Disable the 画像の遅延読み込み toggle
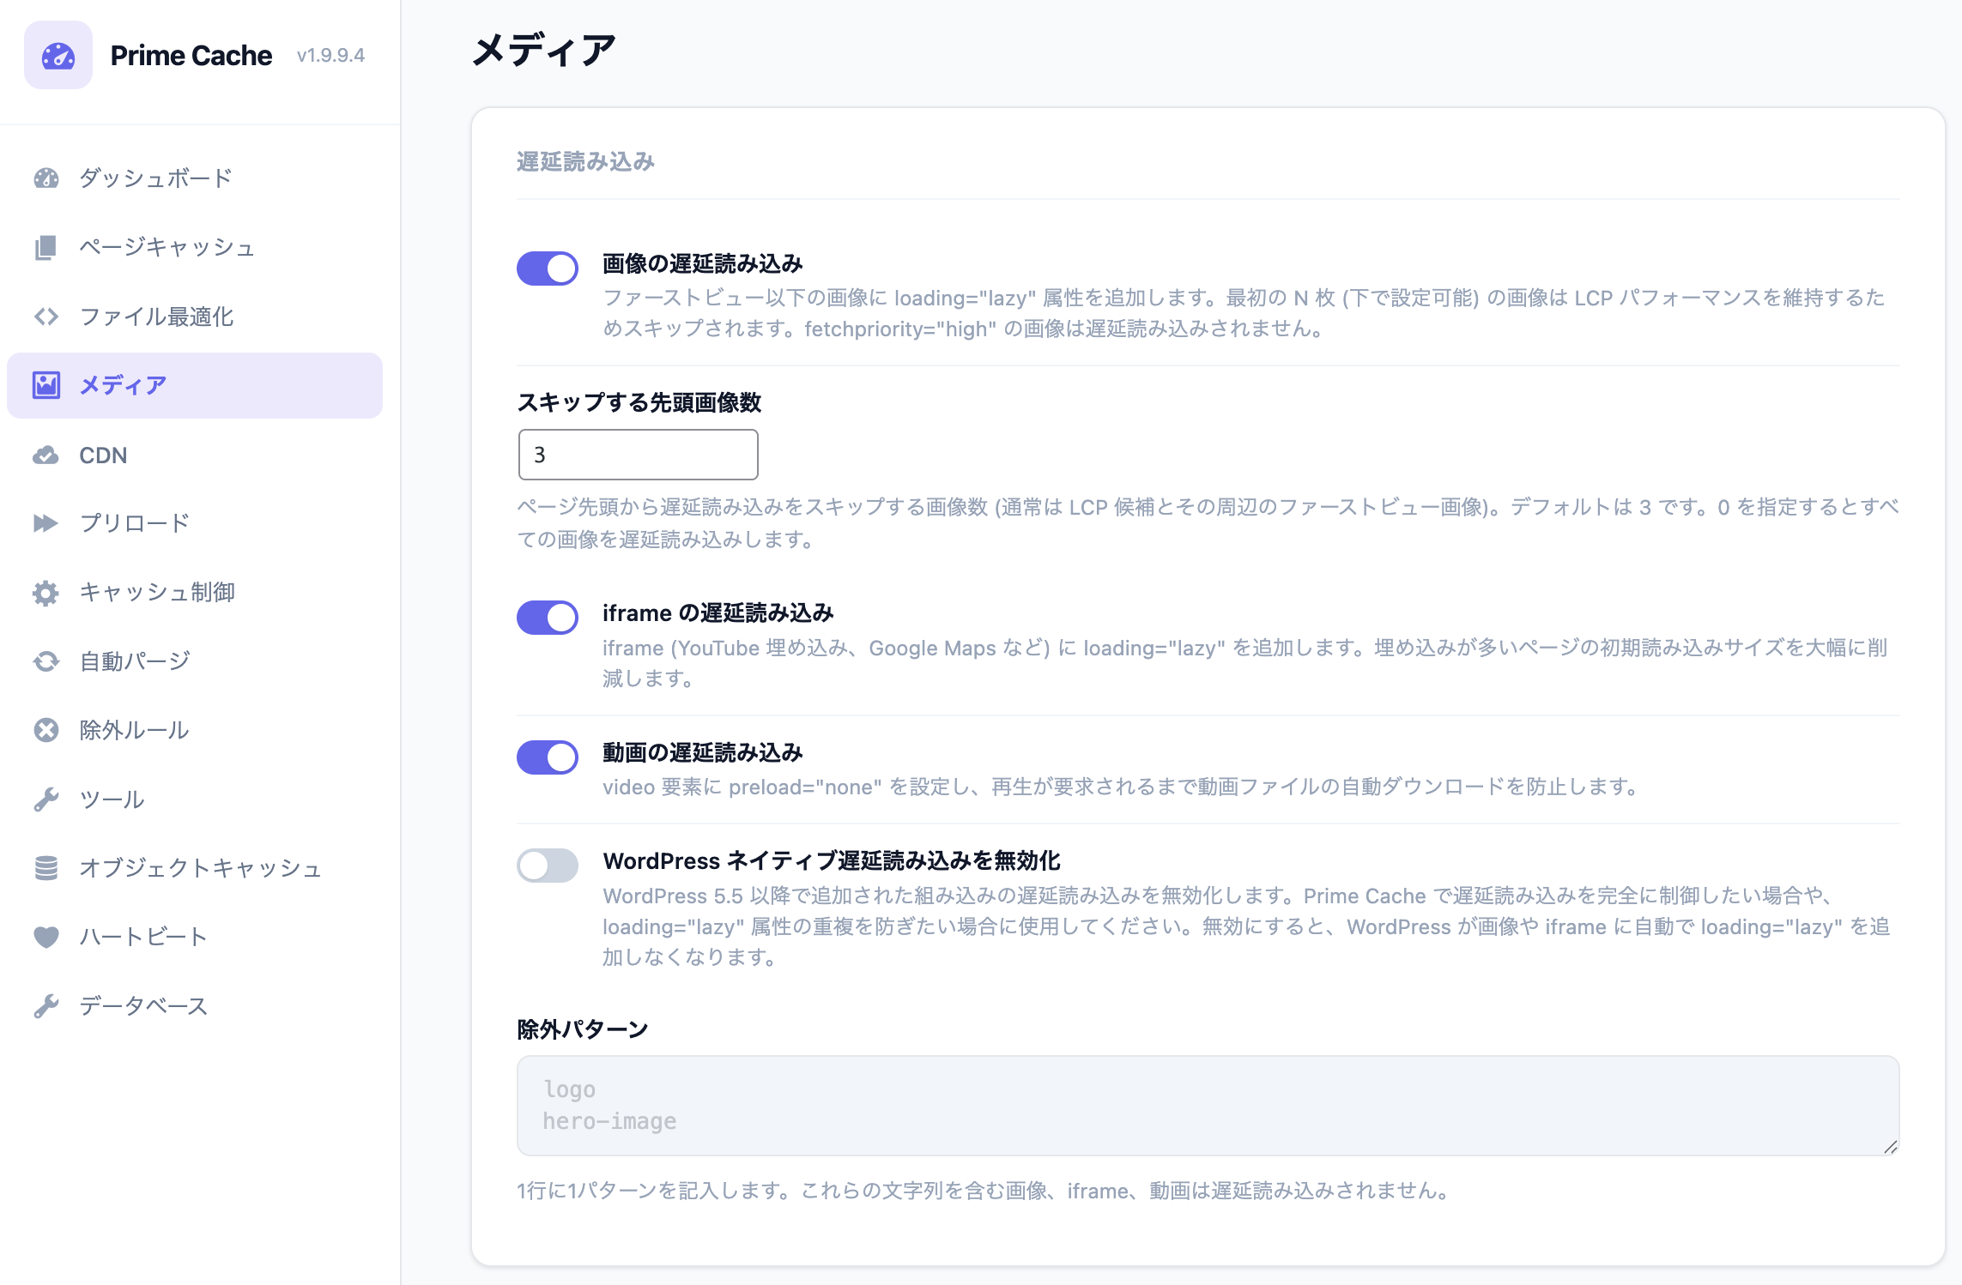 (548, 268)
